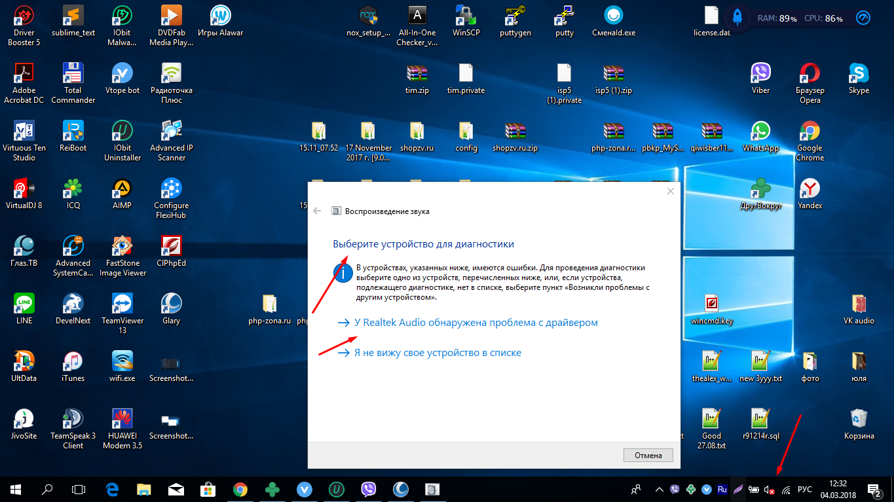Expand hidden system tray icons chevron

click(x=659, y=489)
